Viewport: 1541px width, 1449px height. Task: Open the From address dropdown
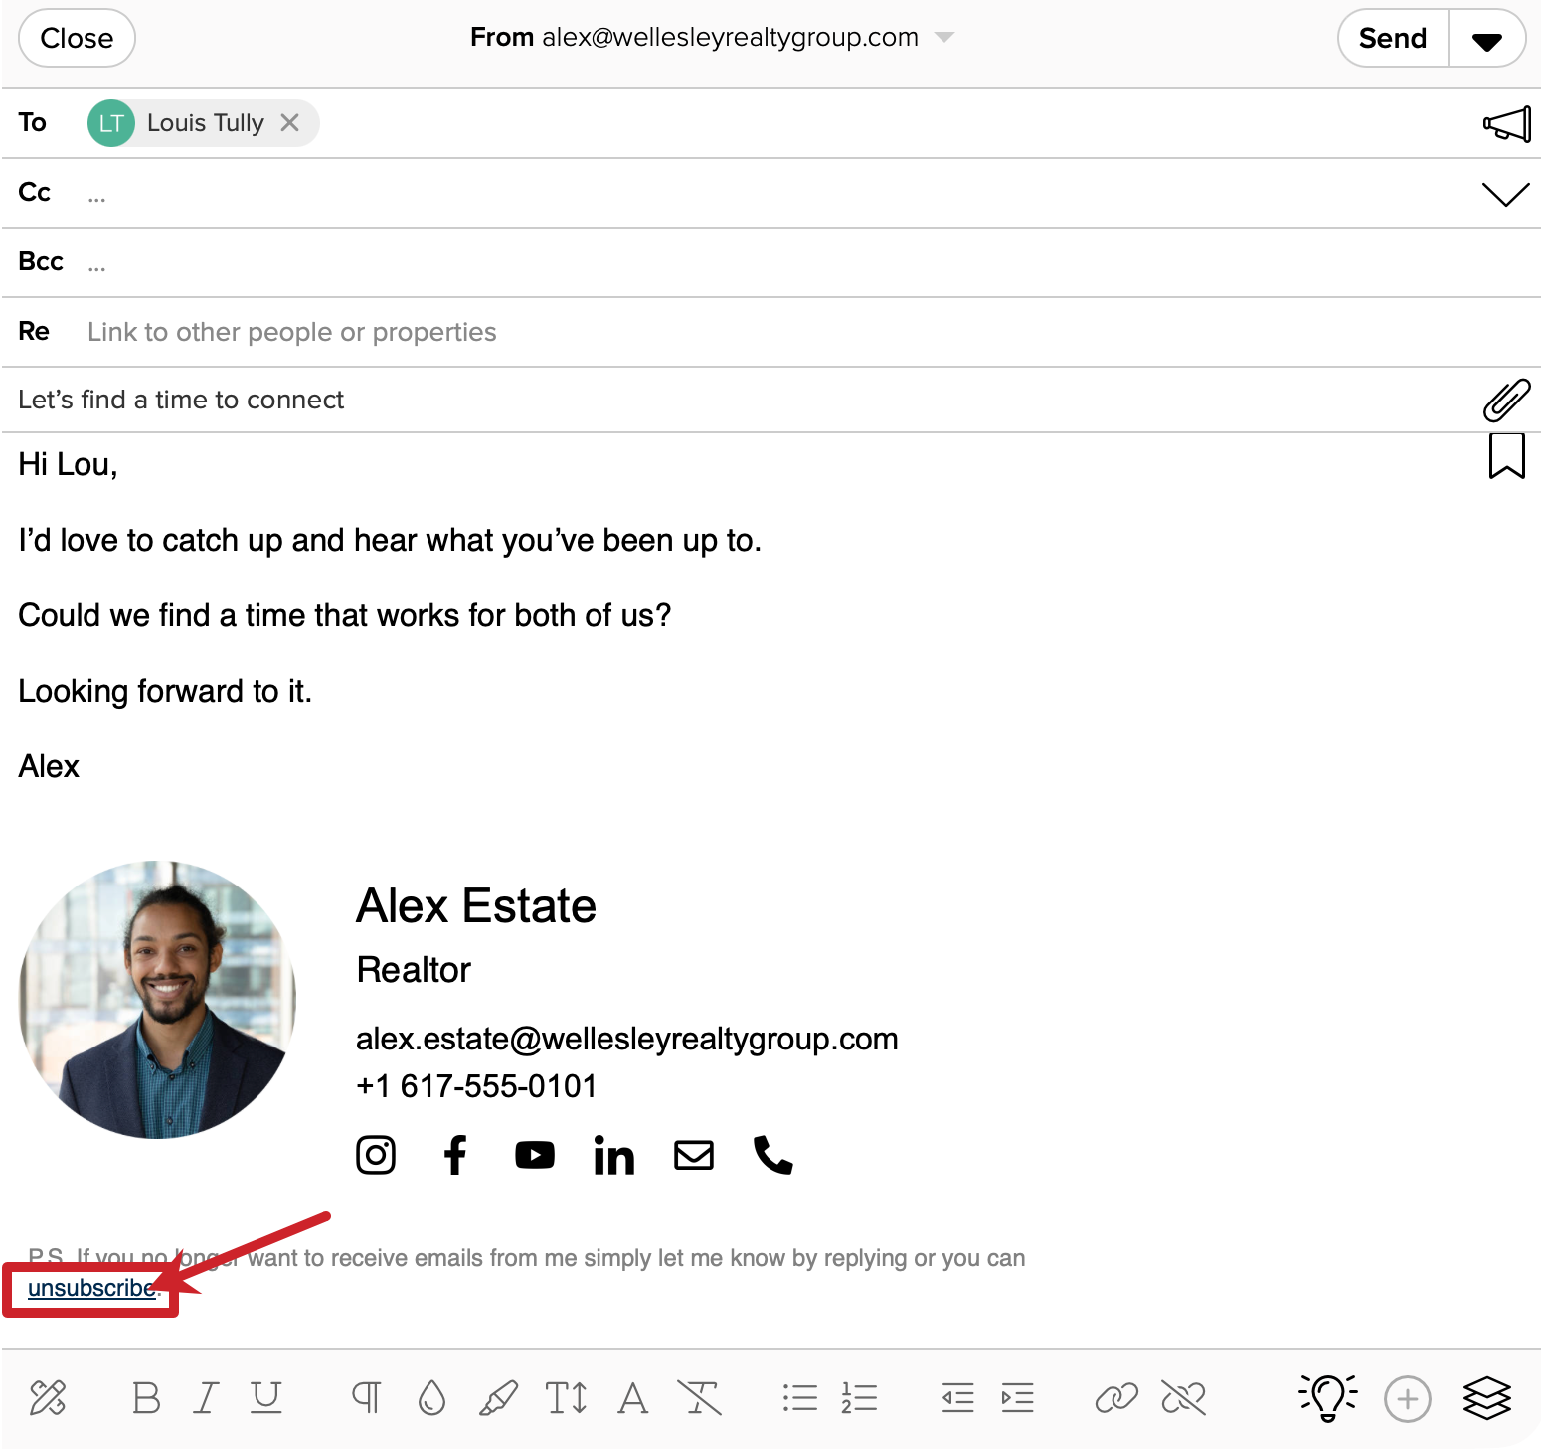click(943, 37)
